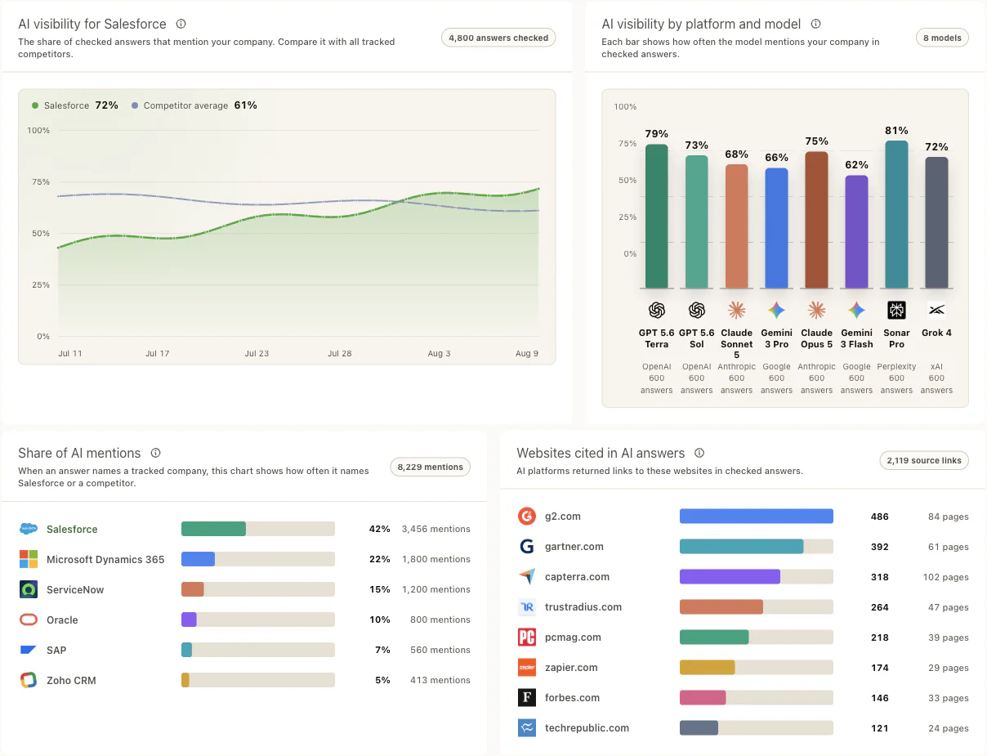The height and width of the screenshot is (756, 987).
Task: Click Anthropic logo above Claude Sonnet 5
Action: [x=737, y=311]
